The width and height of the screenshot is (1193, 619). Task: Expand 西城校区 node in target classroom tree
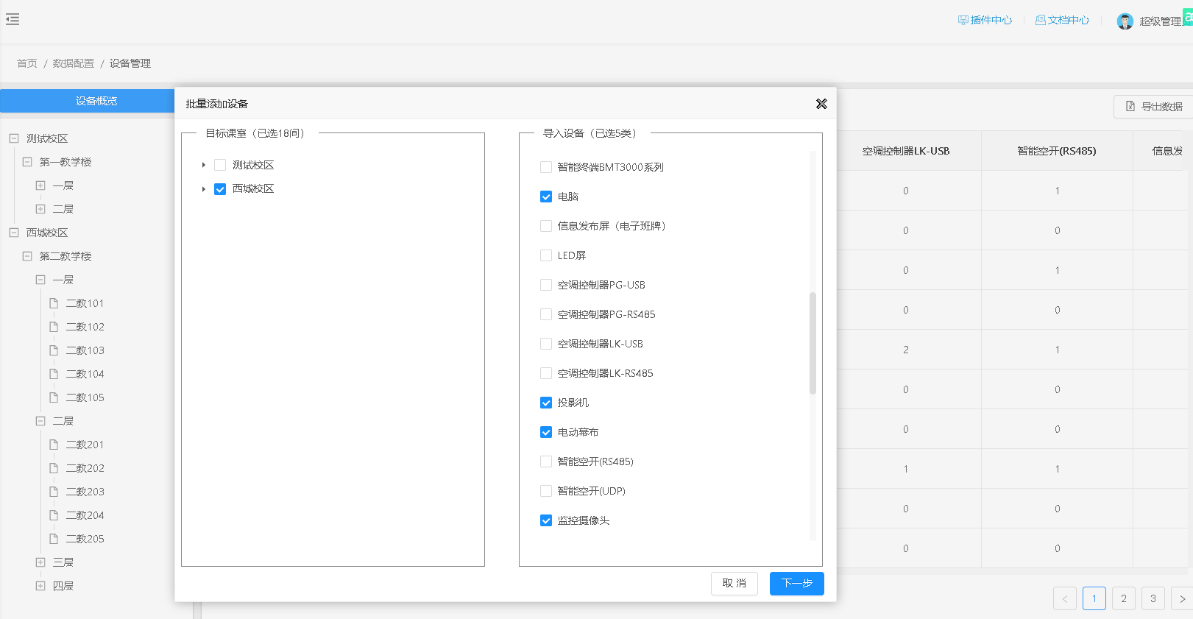tap(204, 189)
